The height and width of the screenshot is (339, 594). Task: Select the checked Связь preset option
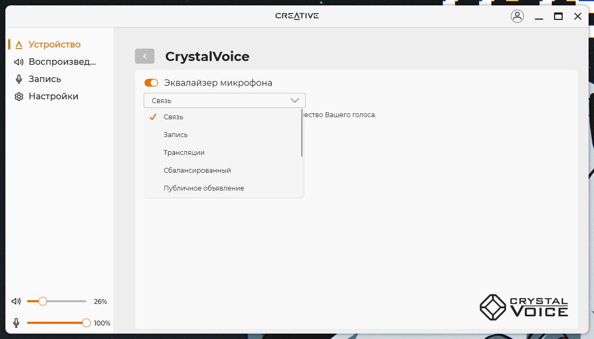(x=222, y=117)
